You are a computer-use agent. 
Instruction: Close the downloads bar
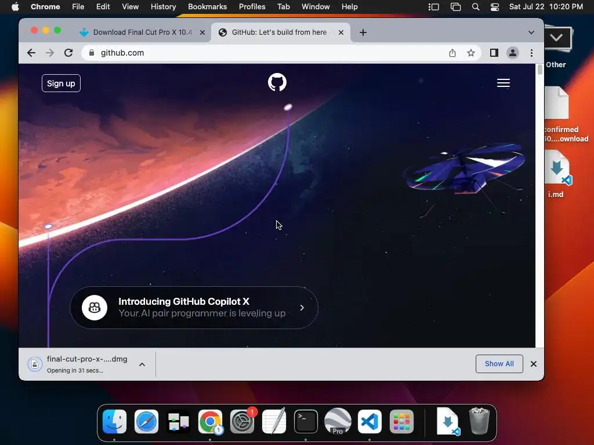(x=534, y=364)
